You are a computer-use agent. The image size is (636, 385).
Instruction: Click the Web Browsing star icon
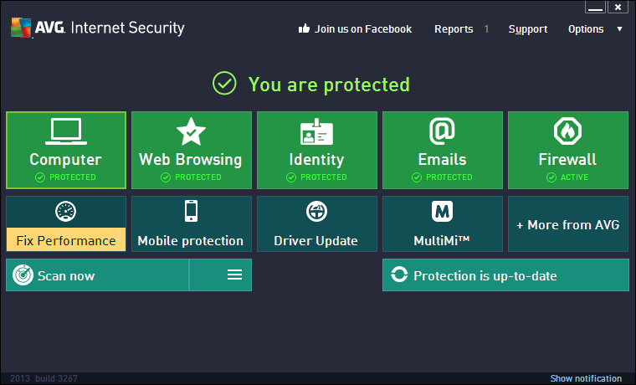pyautogui.click(x=191, y=131)
